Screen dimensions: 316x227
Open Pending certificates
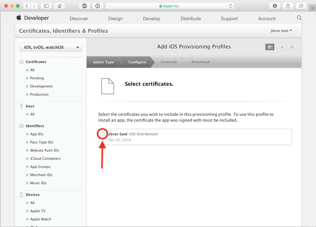pos(37,78)
